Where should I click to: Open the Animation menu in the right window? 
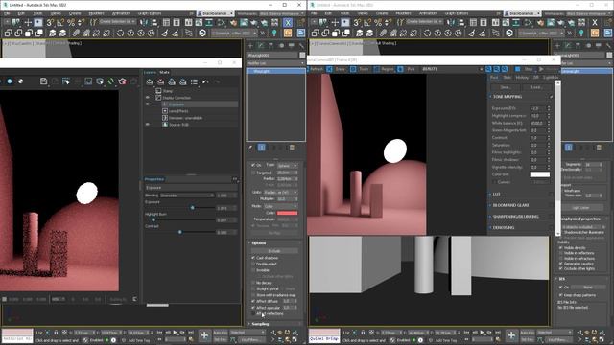coord(428,13)
